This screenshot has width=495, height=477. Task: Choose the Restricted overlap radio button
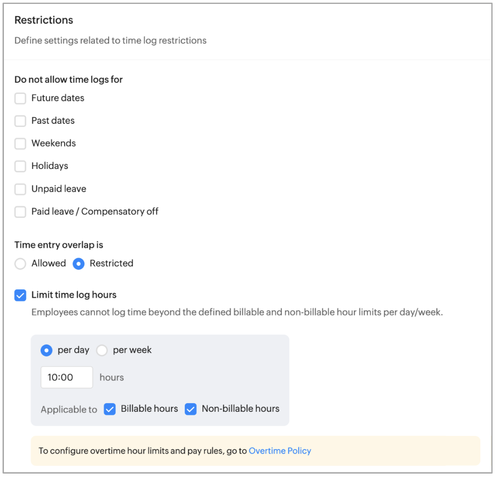(78, 263)
